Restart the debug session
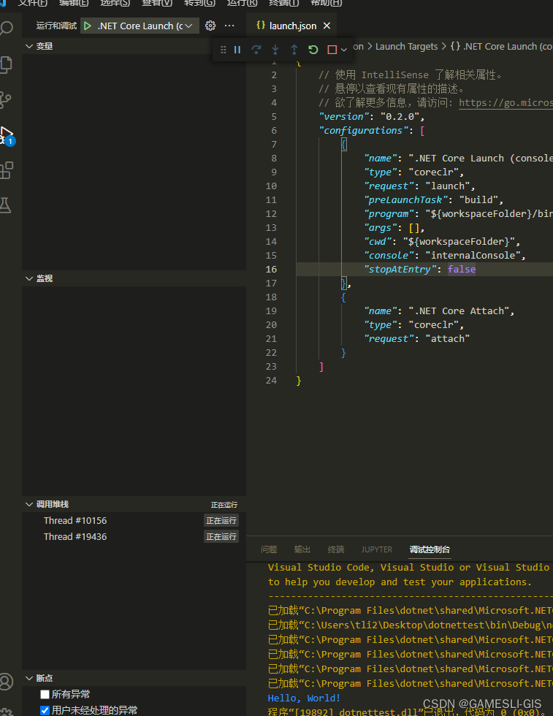 (313, 50)
